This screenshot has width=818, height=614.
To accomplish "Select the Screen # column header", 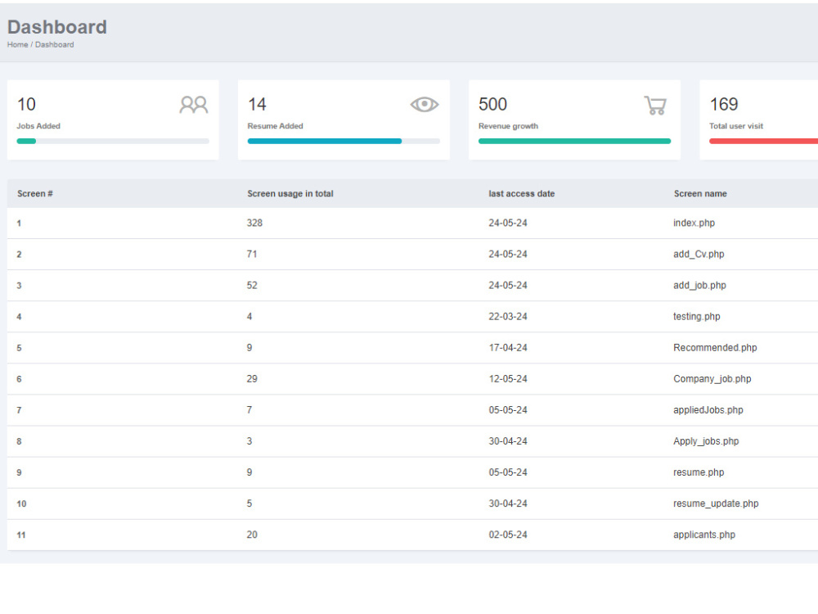I will (x=35, y=194).
